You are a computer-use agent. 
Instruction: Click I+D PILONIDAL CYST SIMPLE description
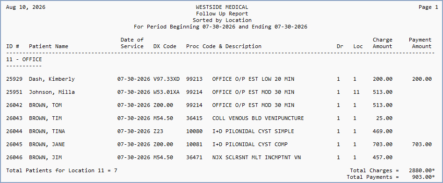click(253, 131)
